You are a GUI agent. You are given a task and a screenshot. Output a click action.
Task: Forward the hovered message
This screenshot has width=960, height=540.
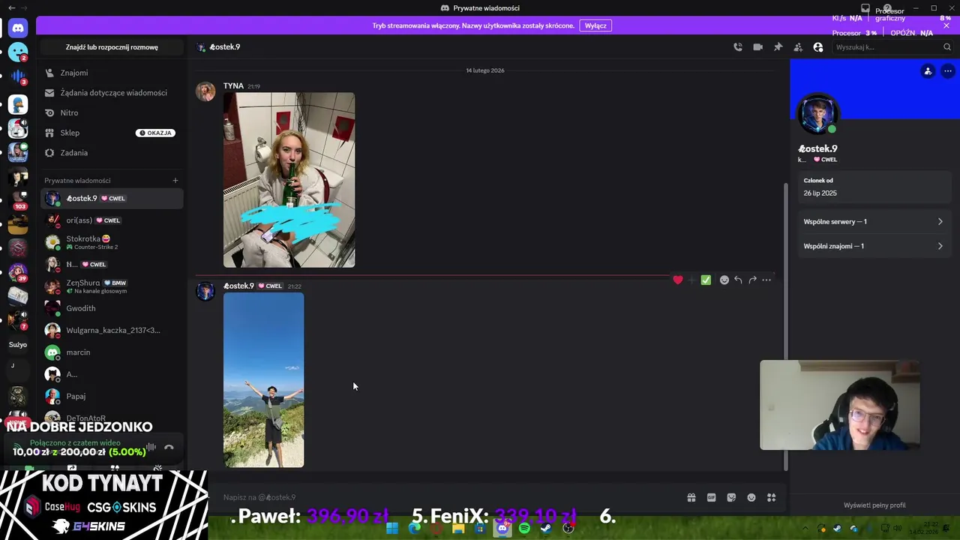(x=752, y=280)
